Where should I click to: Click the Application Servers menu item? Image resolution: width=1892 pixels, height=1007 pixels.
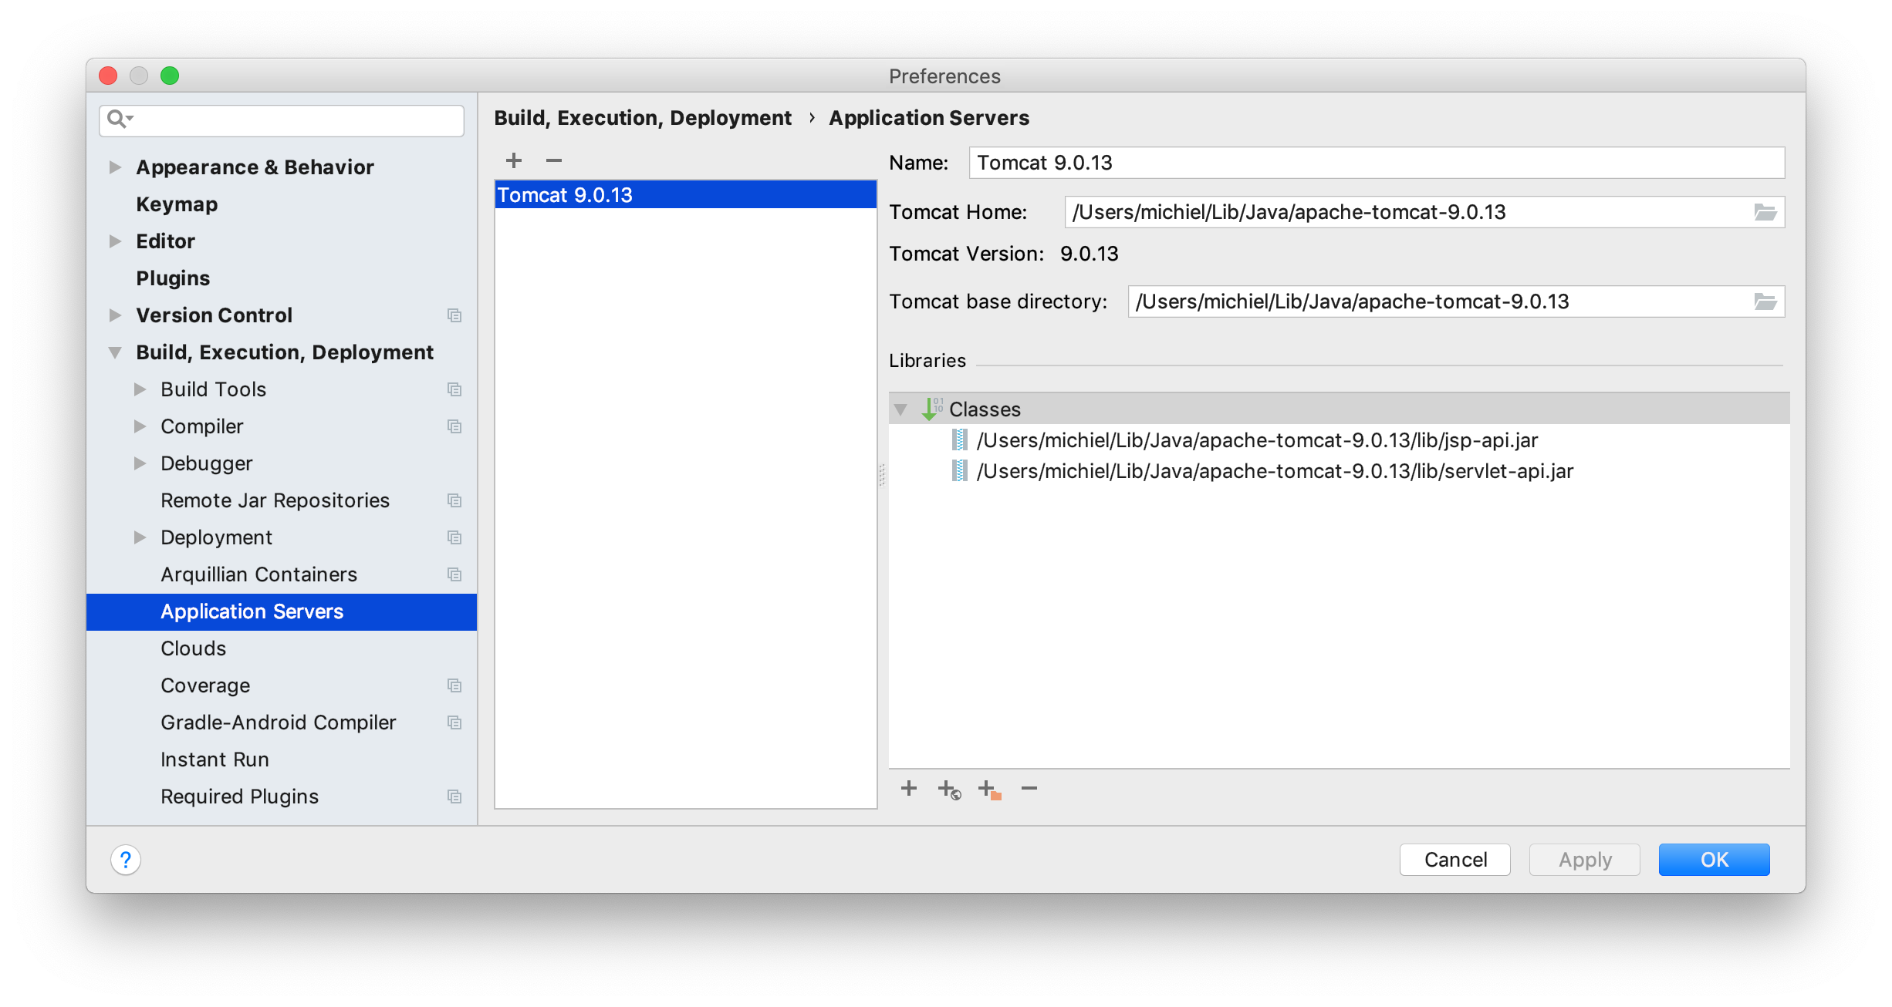pyautogui.click(x=252, y=611)
